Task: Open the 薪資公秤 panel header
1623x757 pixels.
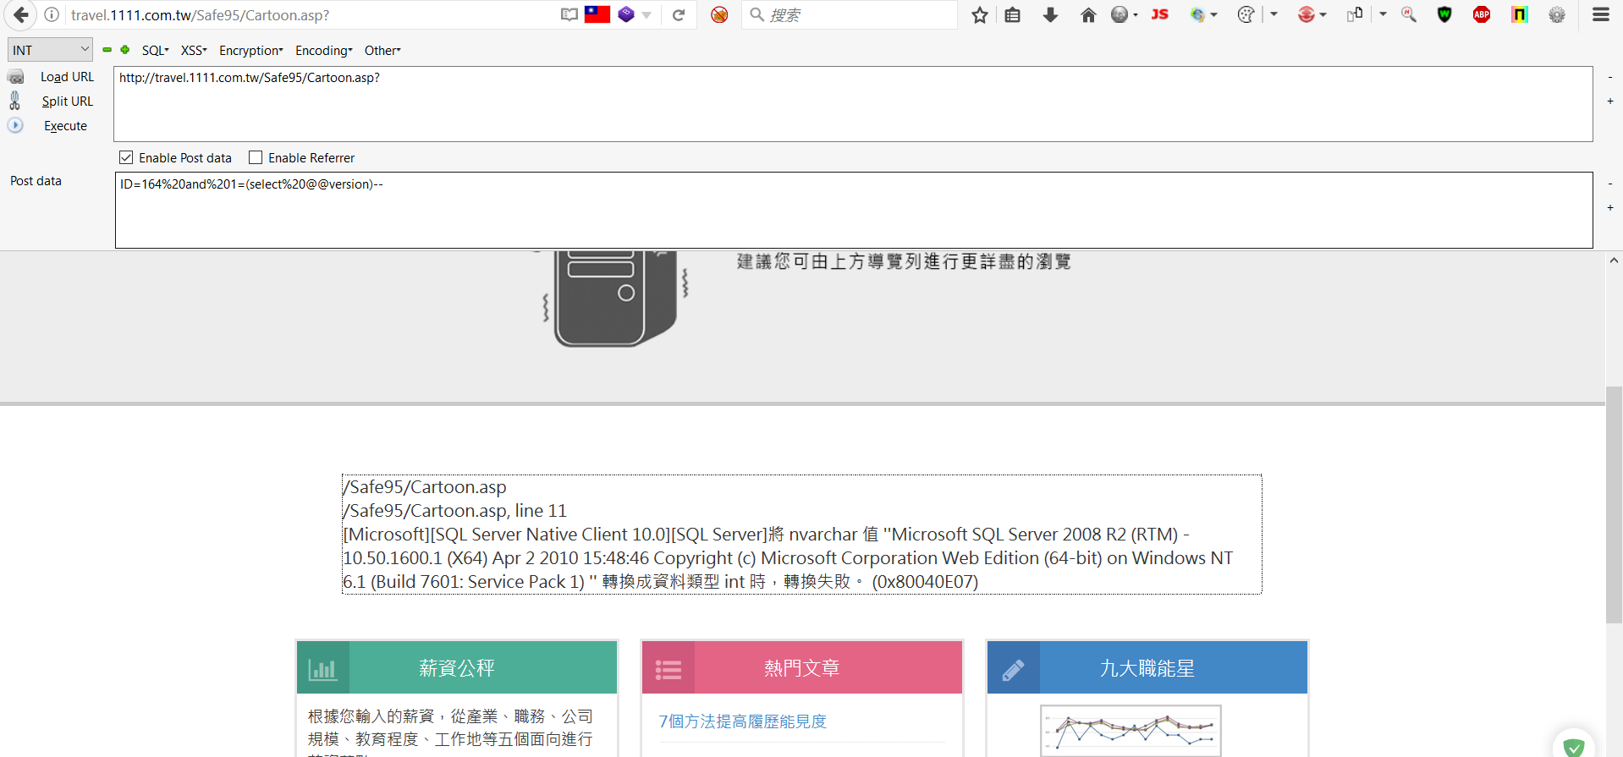Action: (x=457, y=667)
